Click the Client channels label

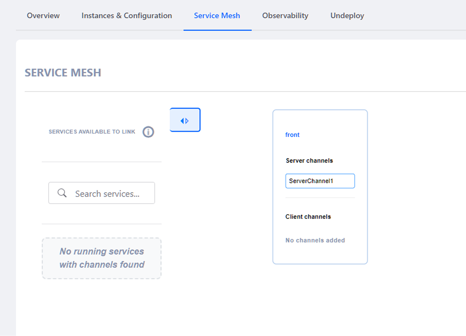point(308,217)
